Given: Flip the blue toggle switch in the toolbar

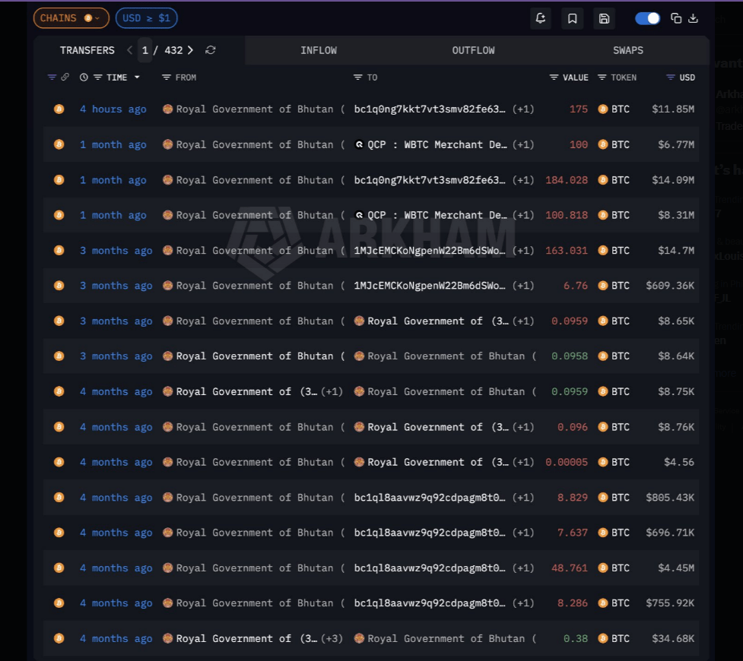Looking at the screenshot, I should click(x=647, y=17).
